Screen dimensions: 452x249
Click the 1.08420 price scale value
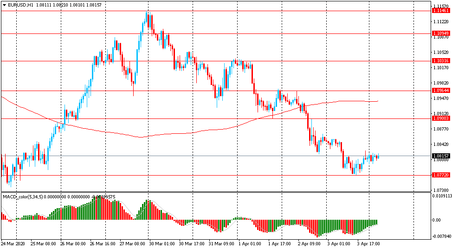pos(441,144)
